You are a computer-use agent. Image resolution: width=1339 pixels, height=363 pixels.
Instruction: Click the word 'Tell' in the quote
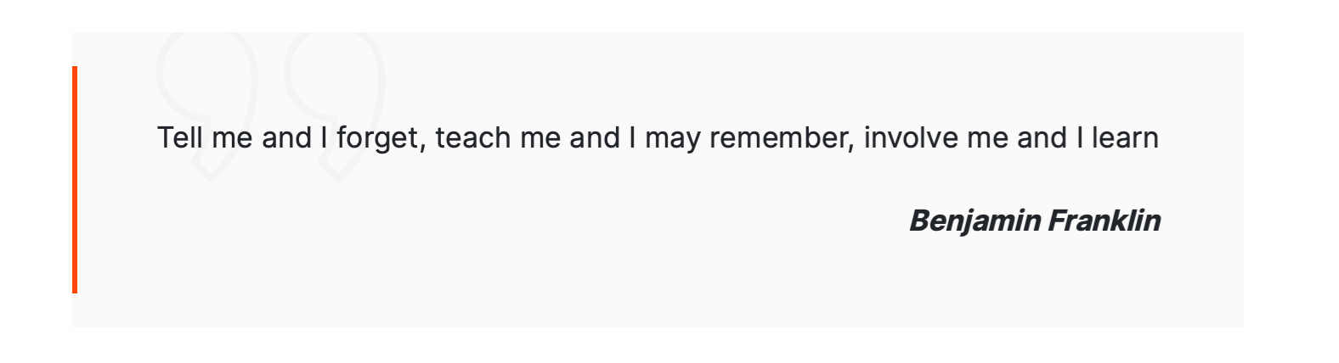[180, 137]
